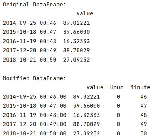Viewport: 153px width, 138px height.
Task: Click the 'value' header in the Modified DataFrame
Action: [x=95, y=87]
